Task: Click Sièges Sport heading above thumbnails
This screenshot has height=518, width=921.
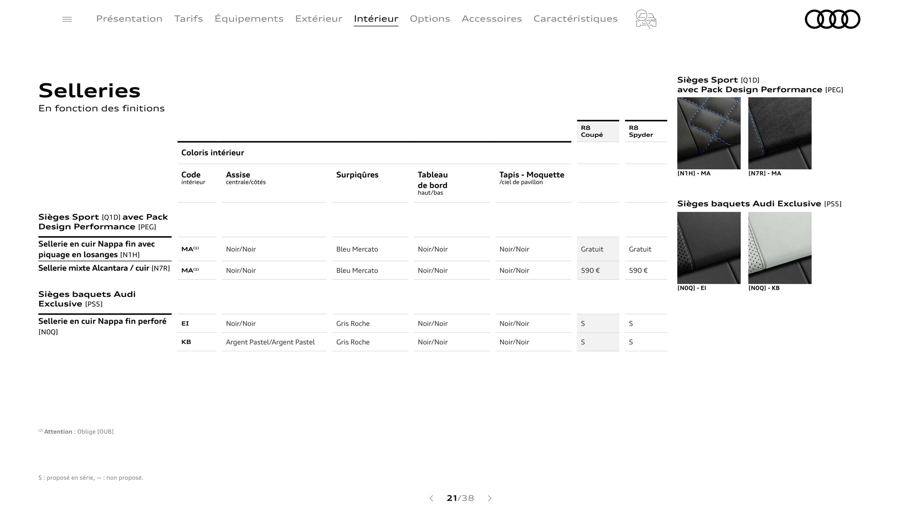Action: point(760,85)
